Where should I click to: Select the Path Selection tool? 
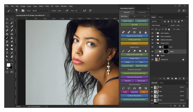(x=7, y=57)
